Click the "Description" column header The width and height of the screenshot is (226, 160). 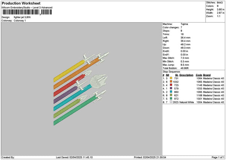[186, 75]
